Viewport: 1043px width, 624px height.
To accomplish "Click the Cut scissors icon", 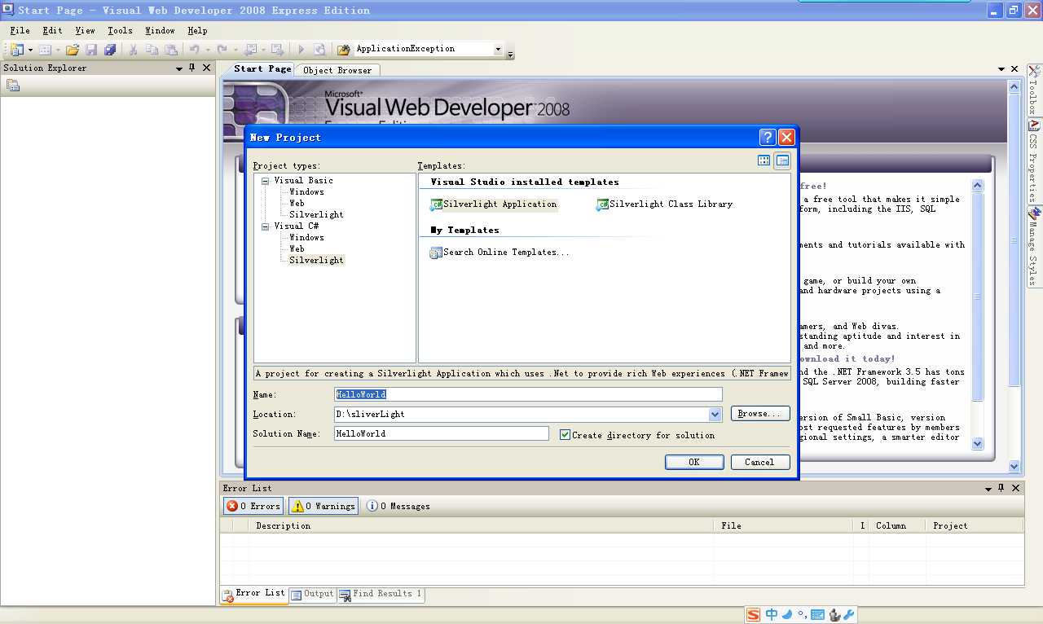I will click(133, 50).
